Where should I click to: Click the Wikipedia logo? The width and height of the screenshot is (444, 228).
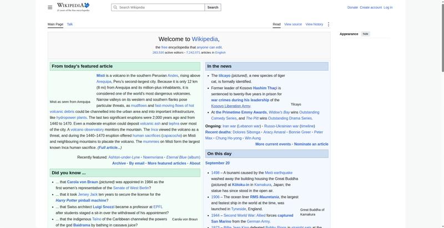point(73,7)
